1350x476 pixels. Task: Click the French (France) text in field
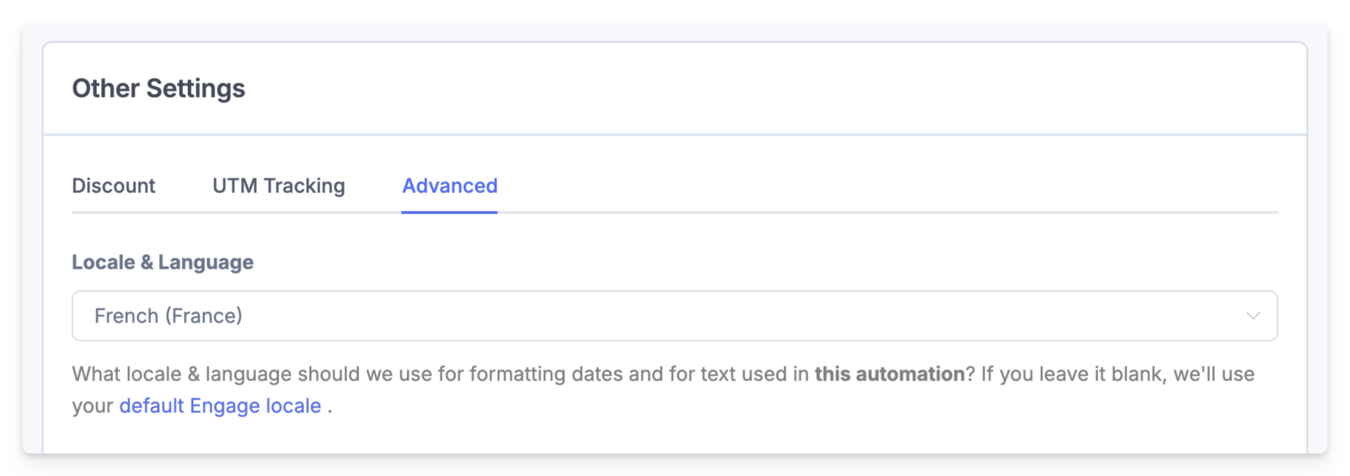(x=168, y=315)
